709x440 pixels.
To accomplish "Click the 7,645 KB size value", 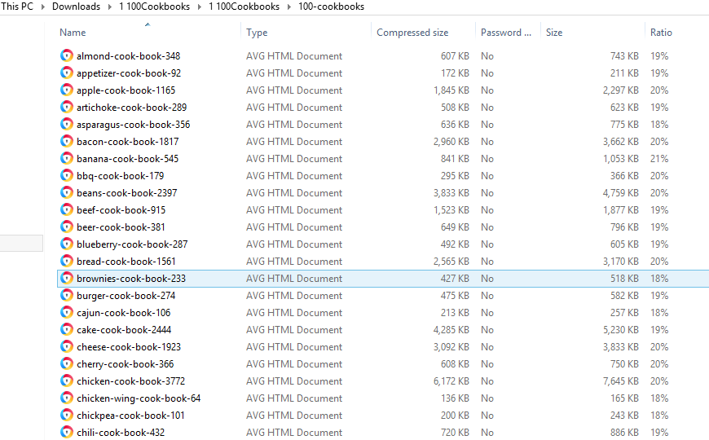I will [x=620, y=381].
